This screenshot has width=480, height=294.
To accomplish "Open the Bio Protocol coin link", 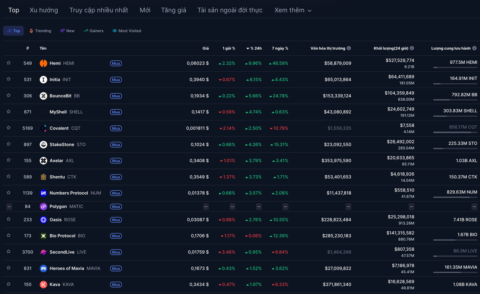I will [62, 236].
